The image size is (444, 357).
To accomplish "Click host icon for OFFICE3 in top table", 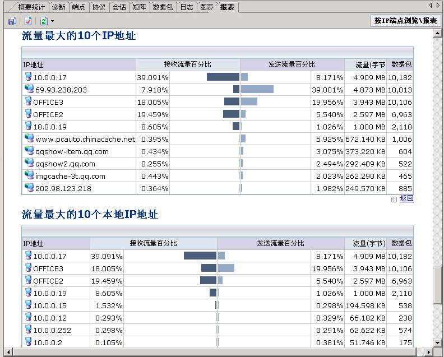I will (29, 101).
